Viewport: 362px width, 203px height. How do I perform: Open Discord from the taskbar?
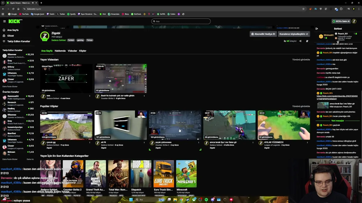[212, 200]
